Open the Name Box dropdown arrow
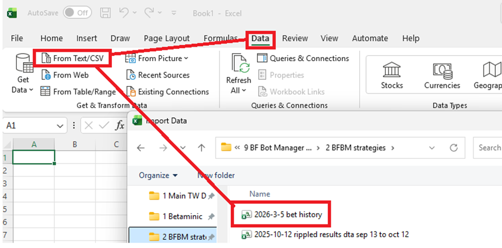 61,125
